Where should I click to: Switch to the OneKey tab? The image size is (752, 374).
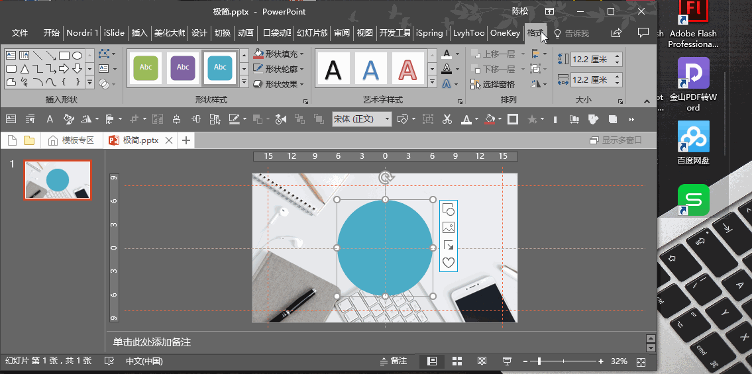[x=505, y=33]
